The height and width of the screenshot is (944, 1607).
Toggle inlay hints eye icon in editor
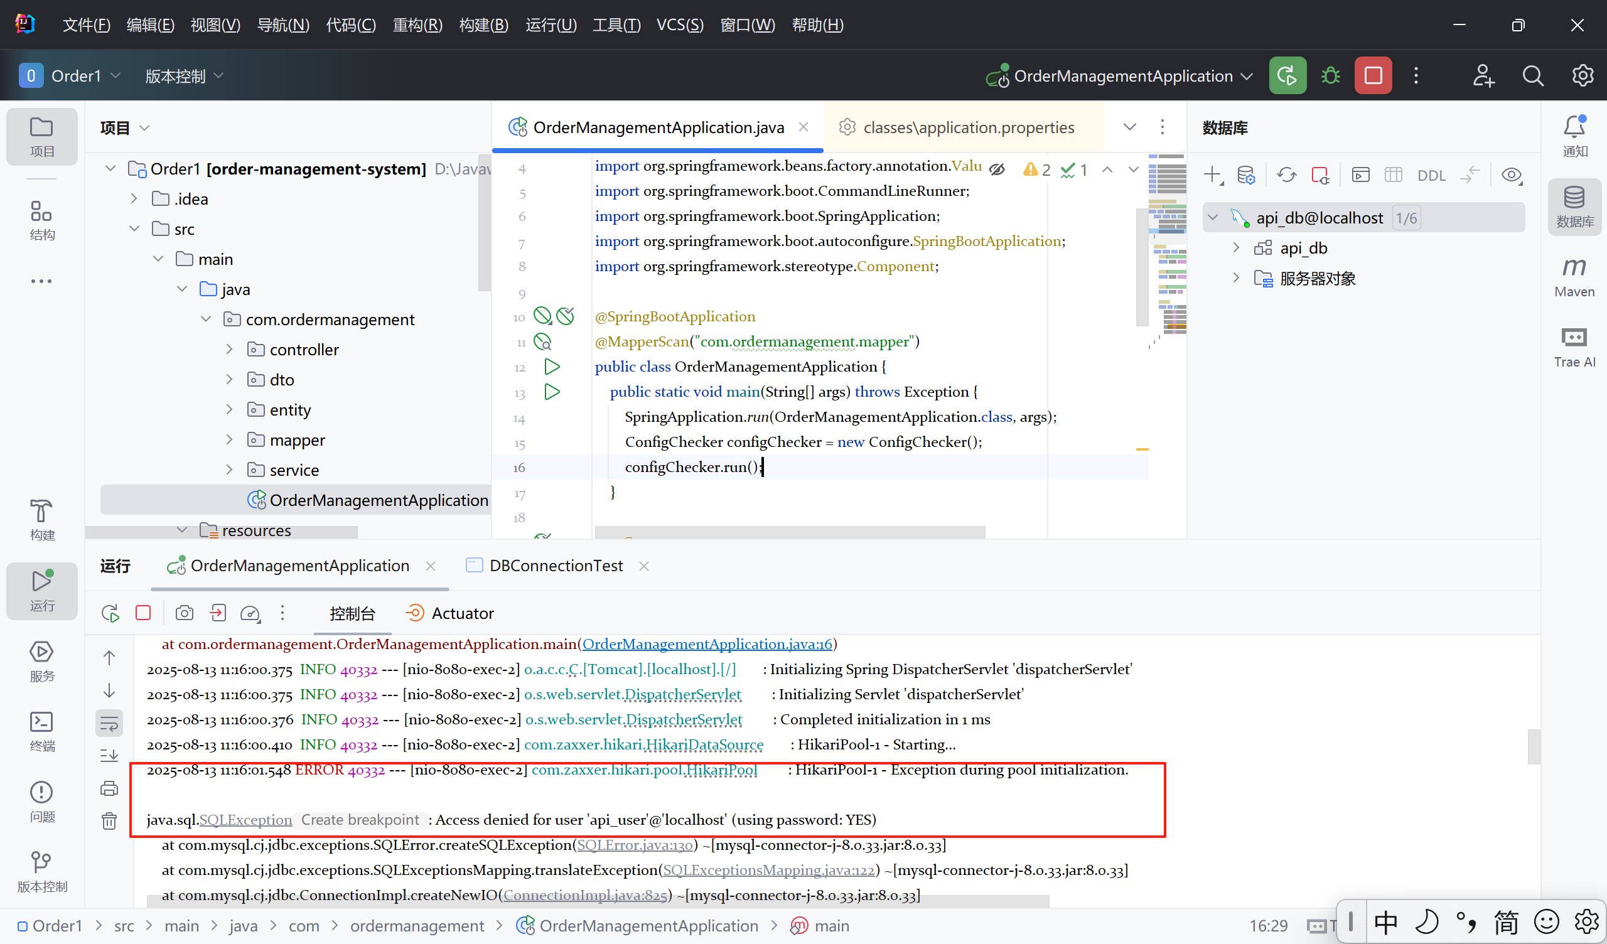pos(997,169)
